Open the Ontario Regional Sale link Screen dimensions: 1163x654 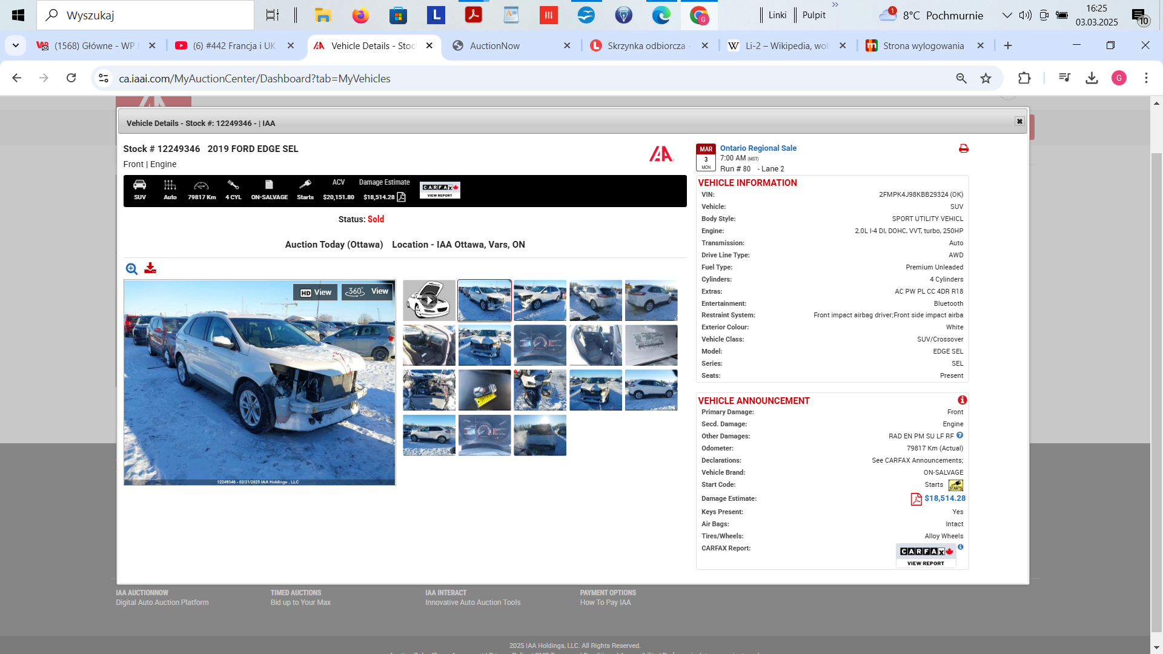click(758, 148)
